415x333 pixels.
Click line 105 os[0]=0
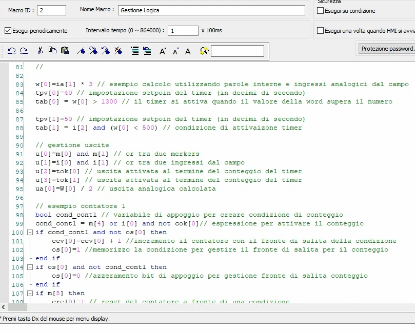66,276
